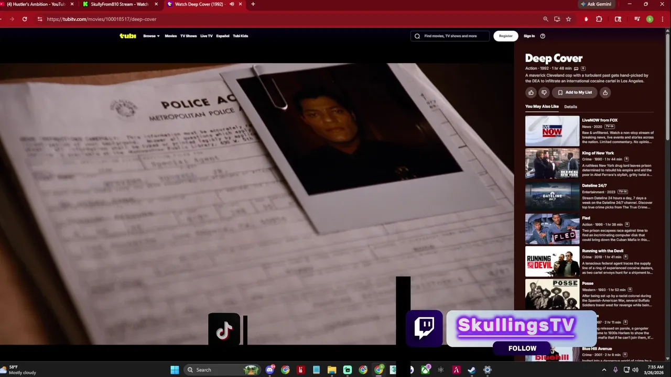671x377 pixels.
Task: Open the Running with the Devil thumbnail
Action: point(552,262)
